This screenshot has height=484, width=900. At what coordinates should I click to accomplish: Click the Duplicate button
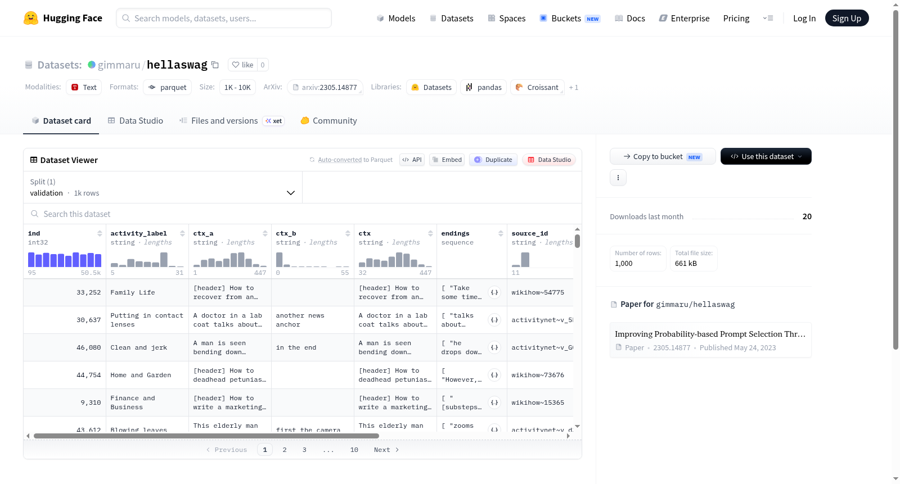click(x=493, y=160)
